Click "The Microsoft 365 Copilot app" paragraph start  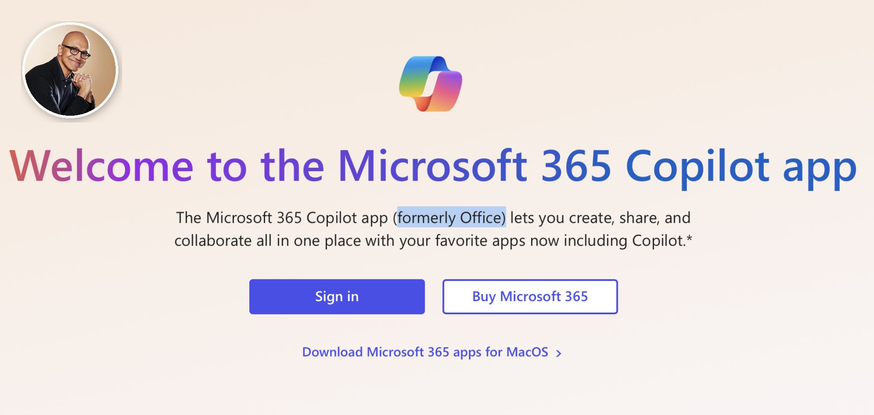tap(282, 218)
